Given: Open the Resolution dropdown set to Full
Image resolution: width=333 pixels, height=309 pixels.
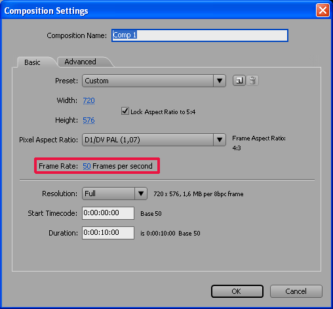Looking at the screenshot, I should pos(115,194).
